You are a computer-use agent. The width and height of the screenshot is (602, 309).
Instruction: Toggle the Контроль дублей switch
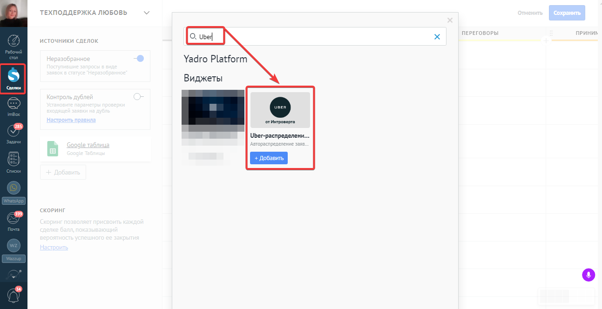pos(139,97)
